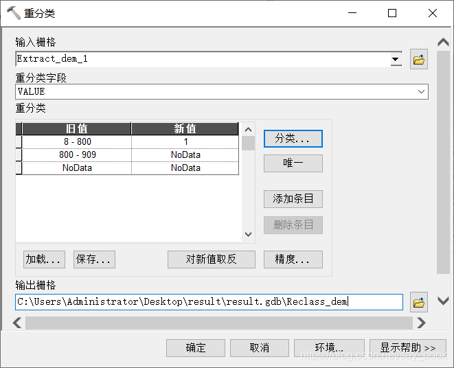Viewport: 454px width, 368px height.
Task: Select the old value cell 800 - 909
Action: (77, 155)
